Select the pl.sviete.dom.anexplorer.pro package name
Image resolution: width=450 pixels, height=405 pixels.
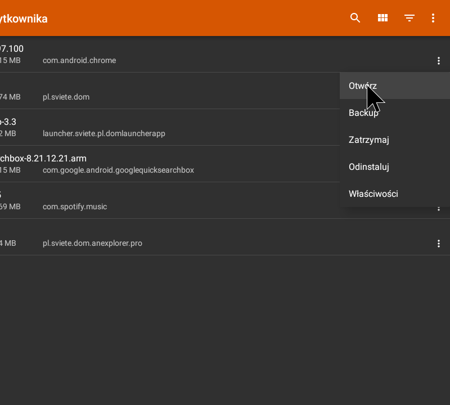pos(92,244)
